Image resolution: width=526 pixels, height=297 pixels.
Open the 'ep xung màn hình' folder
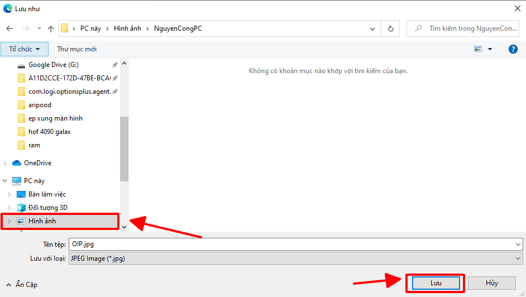coord(55,118)
